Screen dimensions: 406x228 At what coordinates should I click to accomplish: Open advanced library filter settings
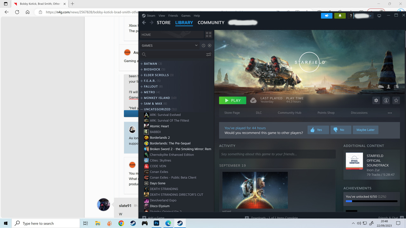tap(208, 54)
